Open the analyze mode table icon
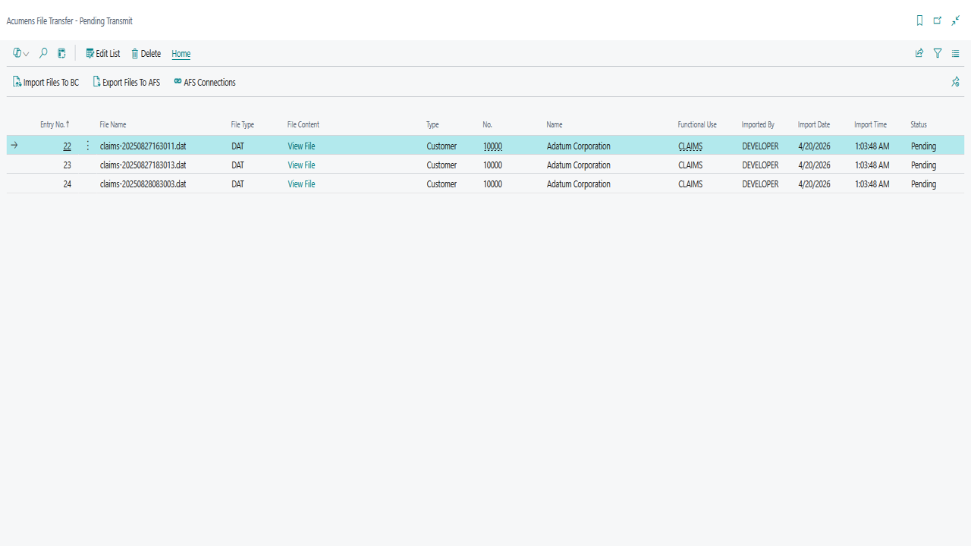This screenshot has height=546, width=971. point(62,54)
